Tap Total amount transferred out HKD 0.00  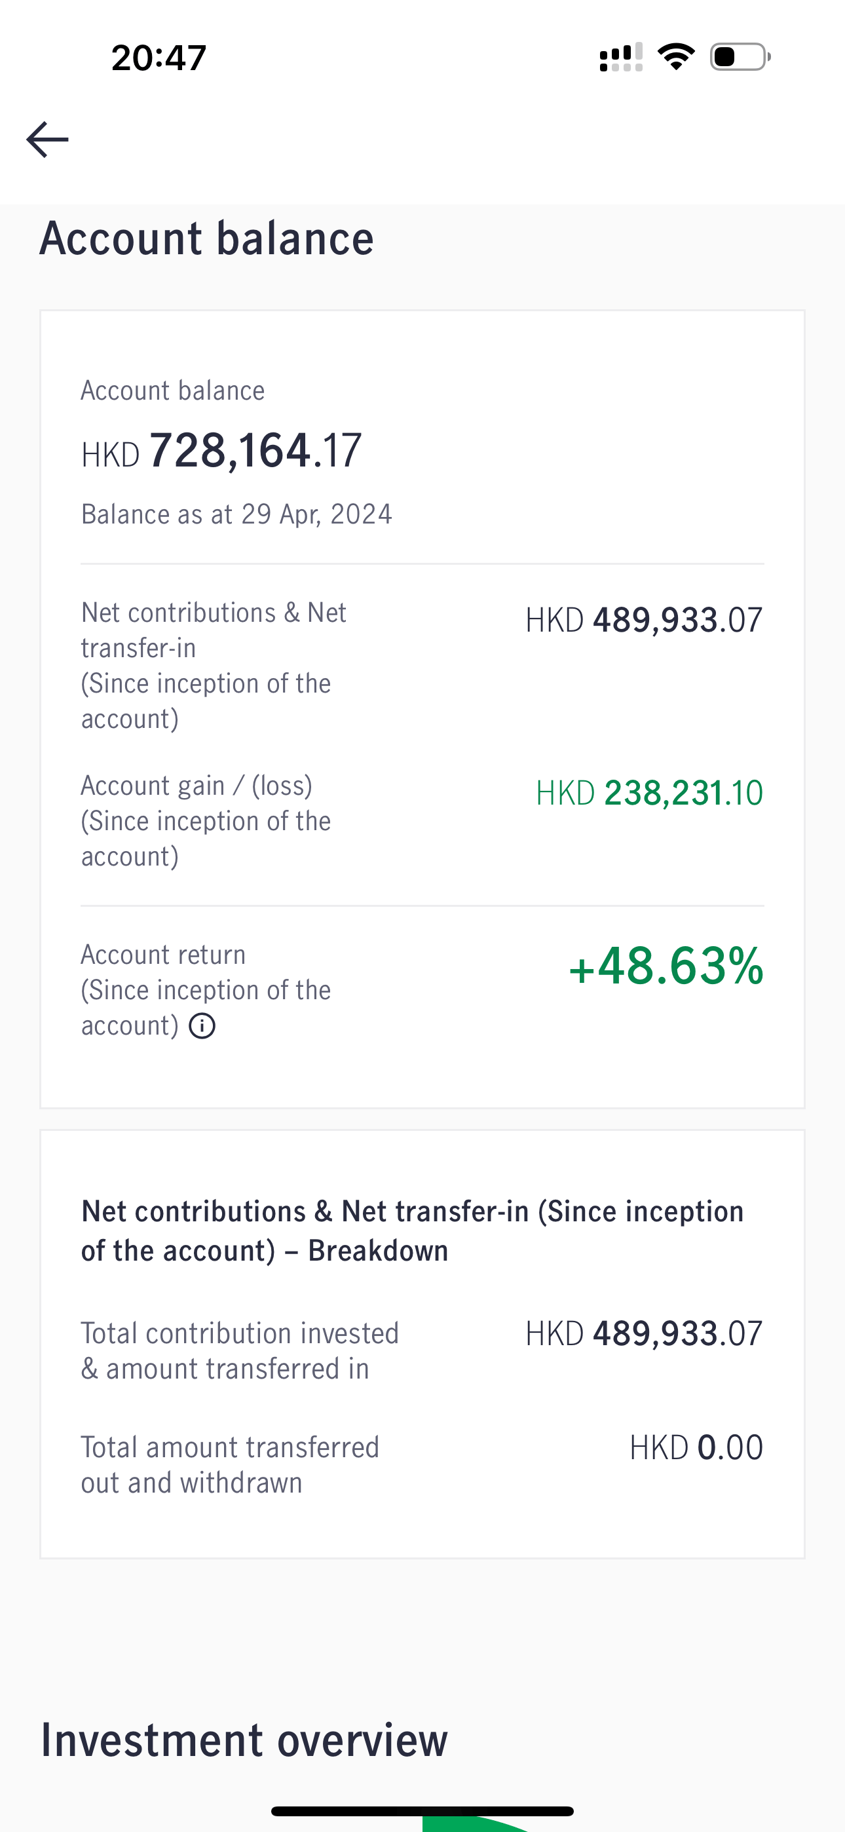pyautogui.click(x=696, y=1447)
